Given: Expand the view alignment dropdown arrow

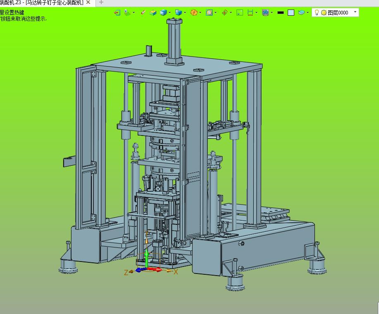Looking at the screenshot, I should [x=133, y=12].
